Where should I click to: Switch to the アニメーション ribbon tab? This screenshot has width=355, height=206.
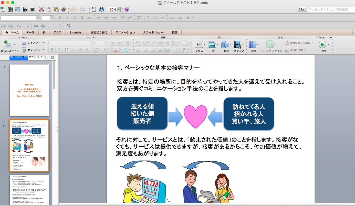pyautogui.click(x=125, y=32)
